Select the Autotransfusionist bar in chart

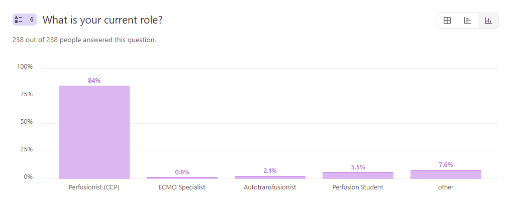point(270,177)
